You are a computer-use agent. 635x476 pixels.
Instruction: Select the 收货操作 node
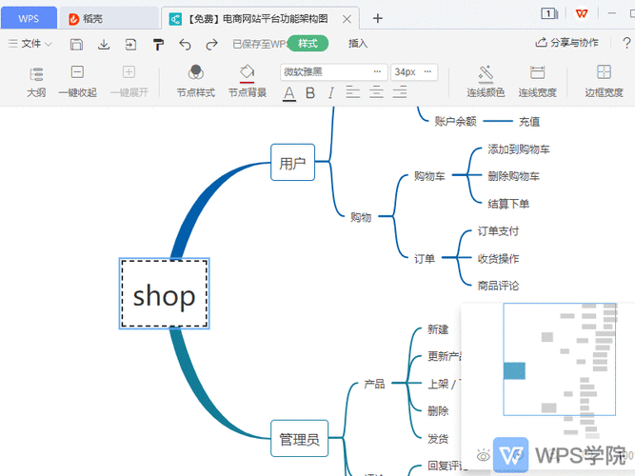tap(498, 258)
